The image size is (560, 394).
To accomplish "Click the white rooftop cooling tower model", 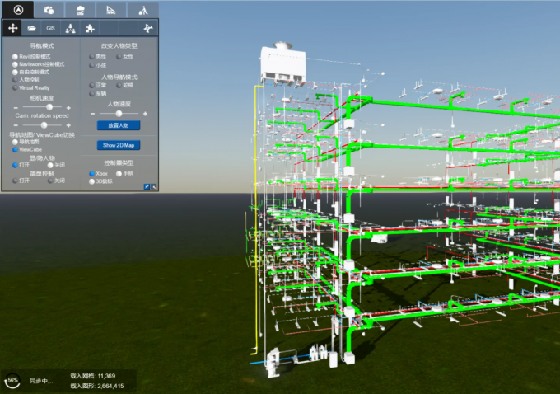I will [283, 63].
